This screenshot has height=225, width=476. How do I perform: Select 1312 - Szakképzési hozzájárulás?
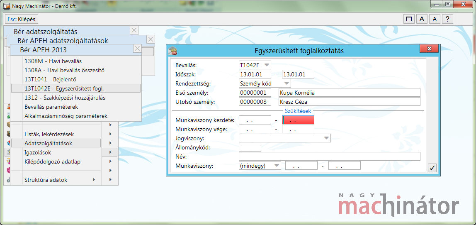(76, 98)
